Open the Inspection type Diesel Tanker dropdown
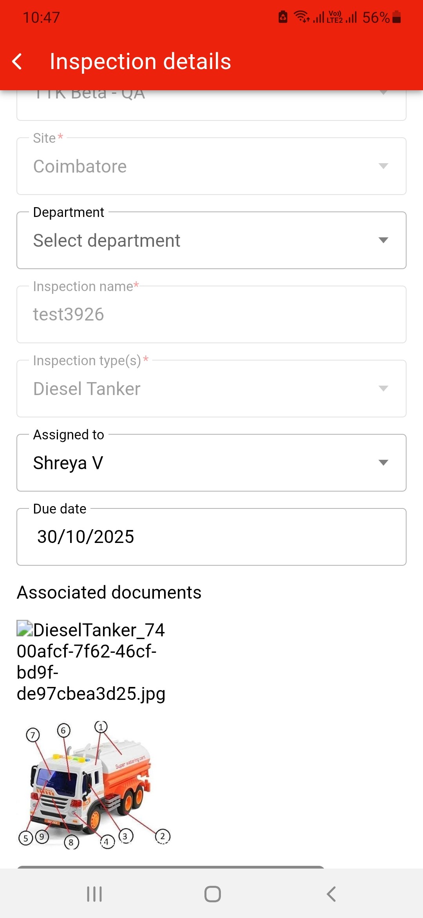 (x=196, y=389)
